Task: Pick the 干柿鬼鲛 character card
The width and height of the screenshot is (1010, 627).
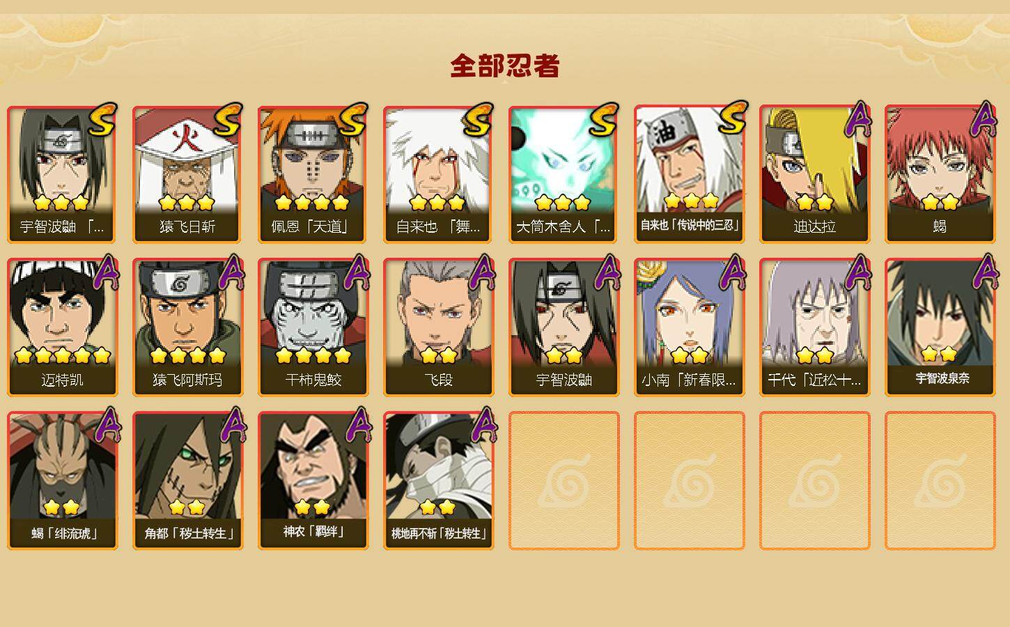Action: tap(313, 327)
